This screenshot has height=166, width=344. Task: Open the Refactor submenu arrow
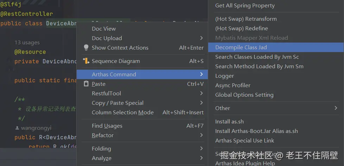point(202,135)
